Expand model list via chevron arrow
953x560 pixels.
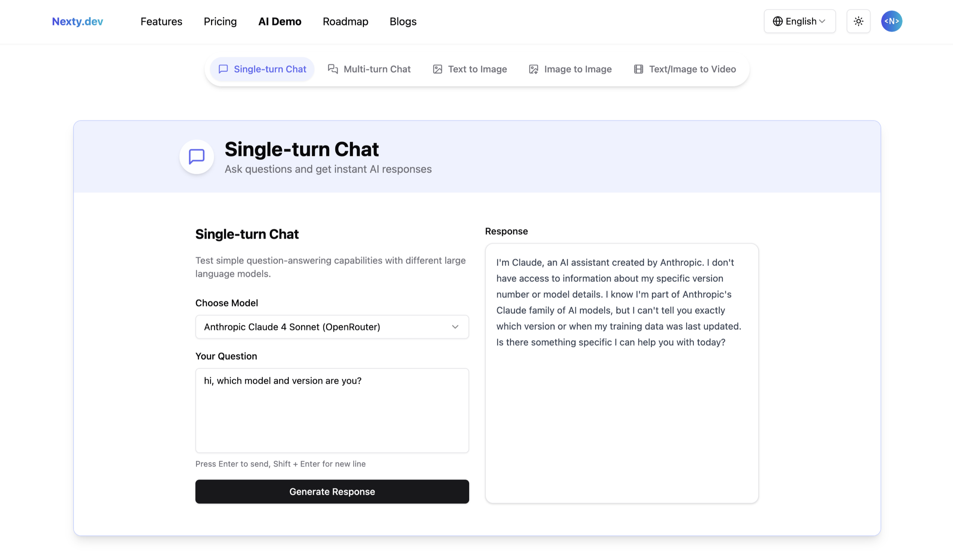coord(455,327)
